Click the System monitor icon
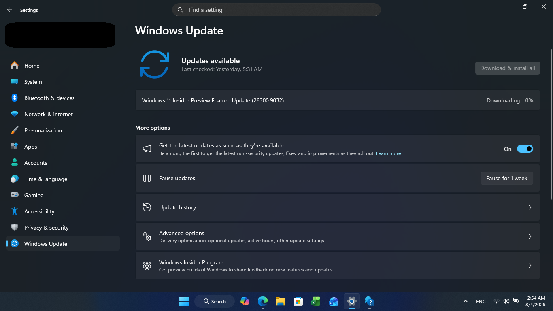The height and width of the screenshot is (311, 553). 15,82
